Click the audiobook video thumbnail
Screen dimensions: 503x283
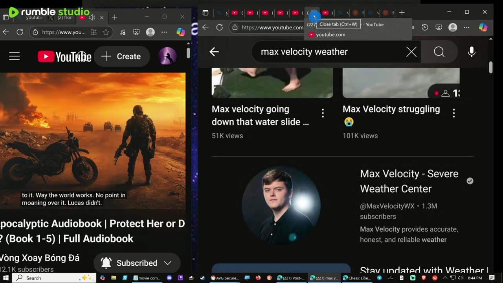(x=93, y=141)
